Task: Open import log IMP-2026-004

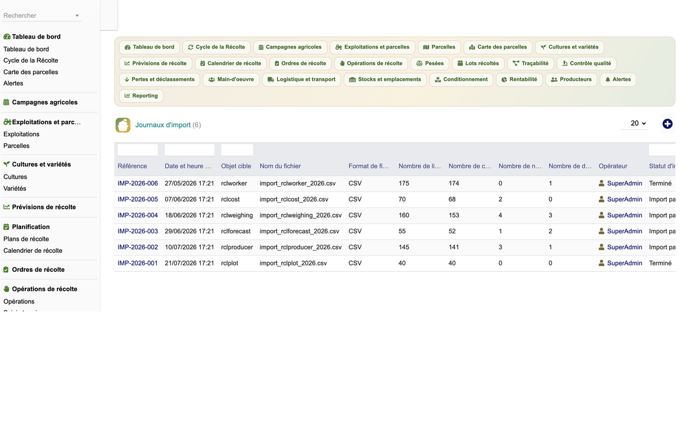Action: 138,216
